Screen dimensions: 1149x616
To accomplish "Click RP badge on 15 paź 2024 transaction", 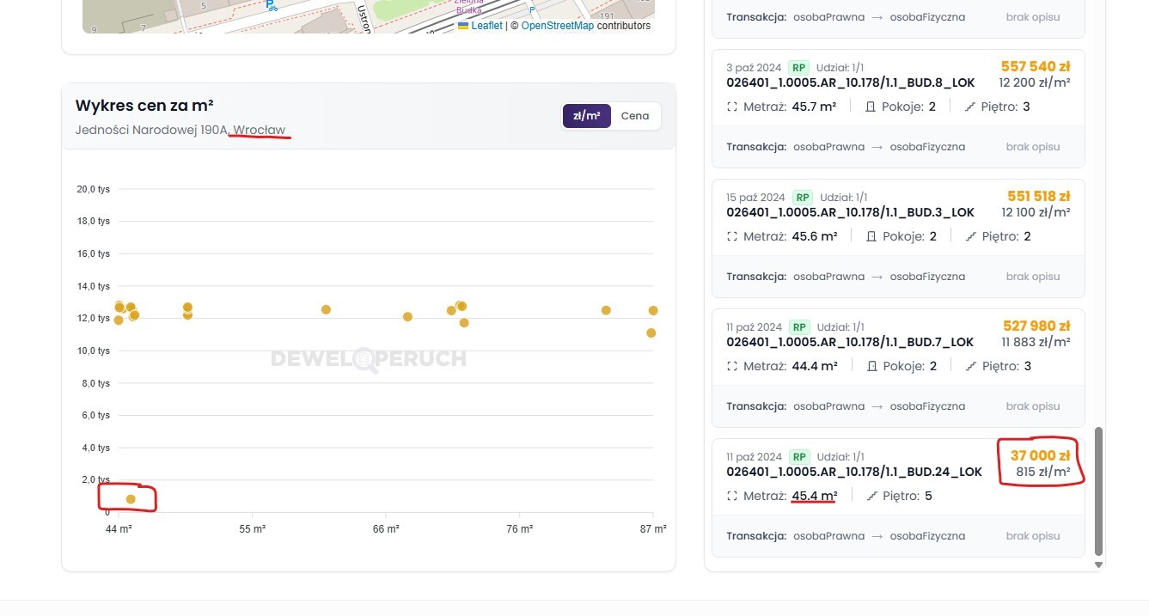I will pyautogui.click(x=801, y=197).
